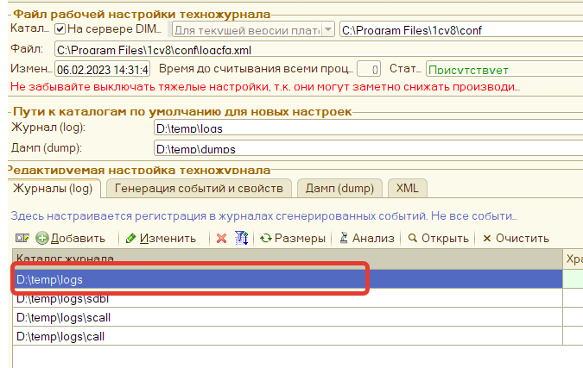This screenshot has height=368, width=583.
Task: Refresh sizes with the Размеры button
Action: [x=293, y=238]
